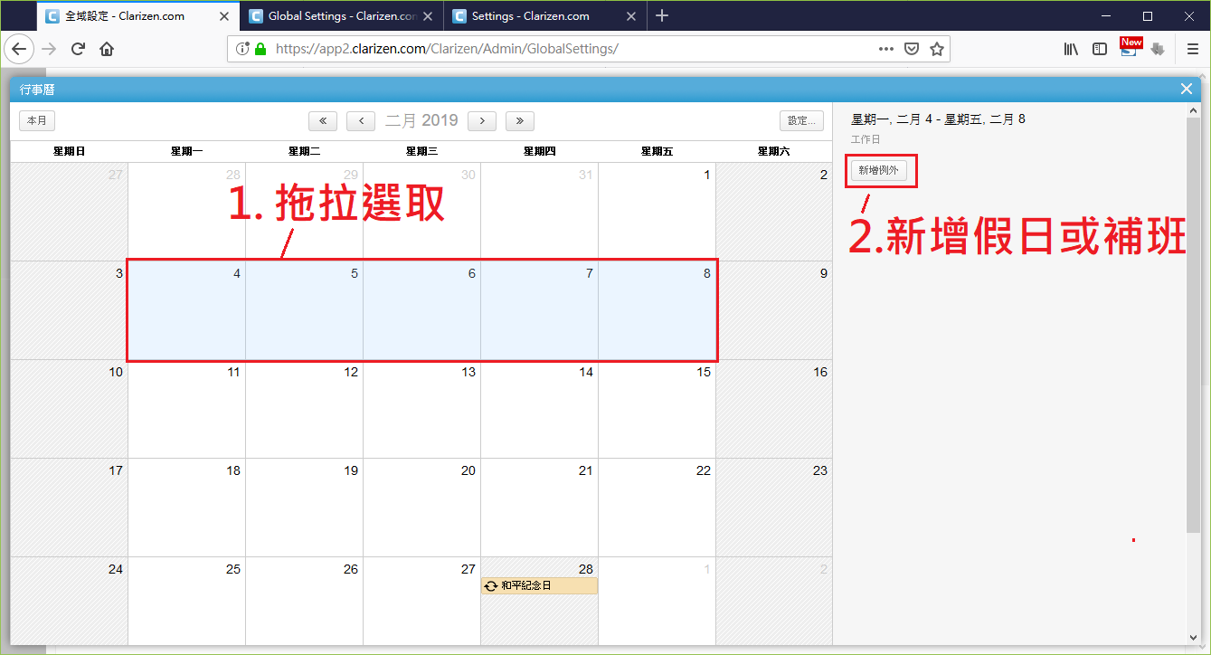Select day 20 cell in calendar

point(421,508)
